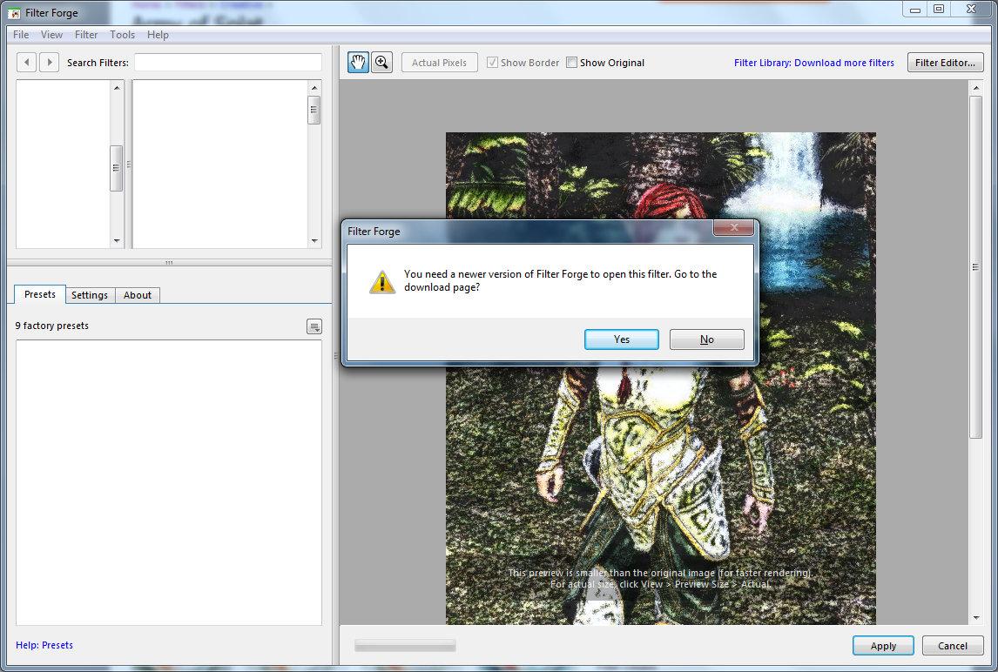Click the preview vertical scrollbar thumb
Viewport: 998px width, 672px height.
[975, 266]
